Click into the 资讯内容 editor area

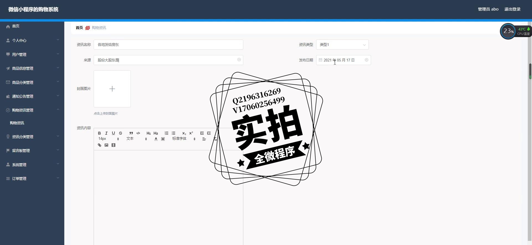168,198
